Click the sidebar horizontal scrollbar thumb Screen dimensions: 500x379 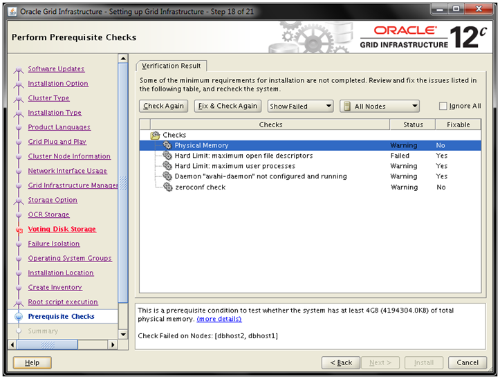pyautogui.click(x=47, y=344)
